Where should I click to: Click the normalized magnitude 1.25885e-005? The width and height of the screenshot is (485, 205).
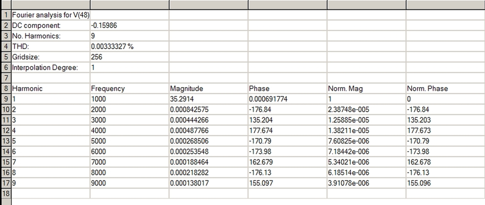point(366,120)
